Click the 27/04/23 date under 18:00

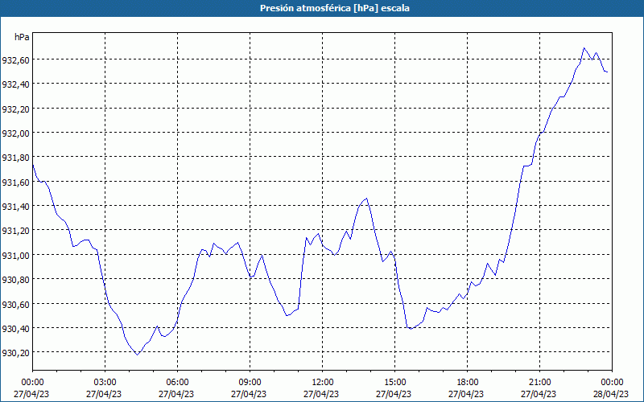(466, 394)
